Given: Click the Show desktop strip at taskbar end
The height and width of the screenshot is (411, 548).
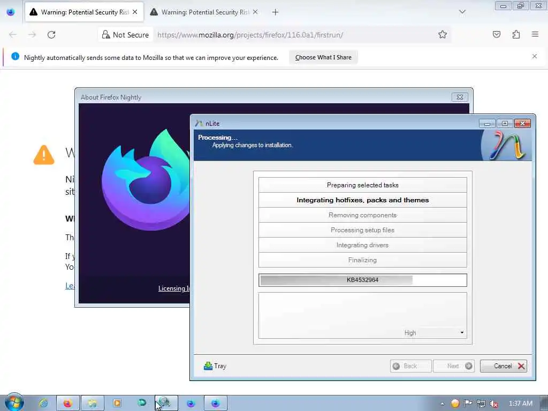Looking at the screenshot, I should tap(544, 404).
